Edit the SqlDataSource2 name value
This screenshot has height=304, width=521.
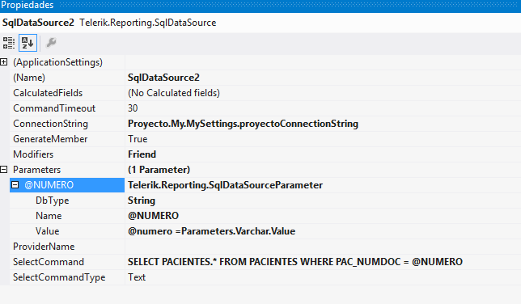[x=163, y=78]
